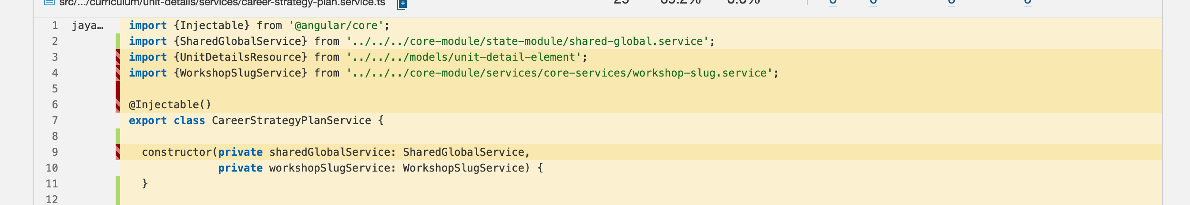The width and height of the screenshot is (1190, 205).
Task: Click the UnitDetailsResource symbol on line 3
Action: (240, 57)
